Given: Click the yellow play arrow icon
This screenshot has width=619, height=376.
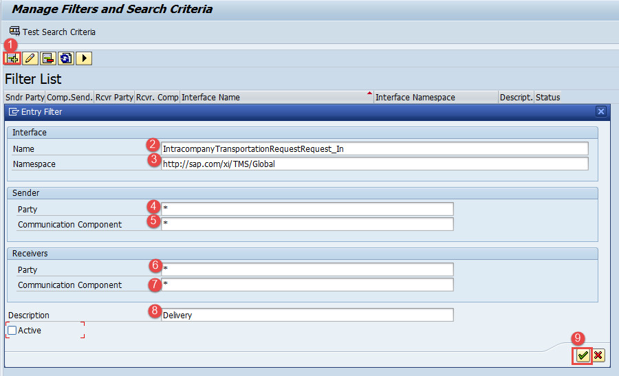Looking at the screenshot, I should tap(84, 58).
